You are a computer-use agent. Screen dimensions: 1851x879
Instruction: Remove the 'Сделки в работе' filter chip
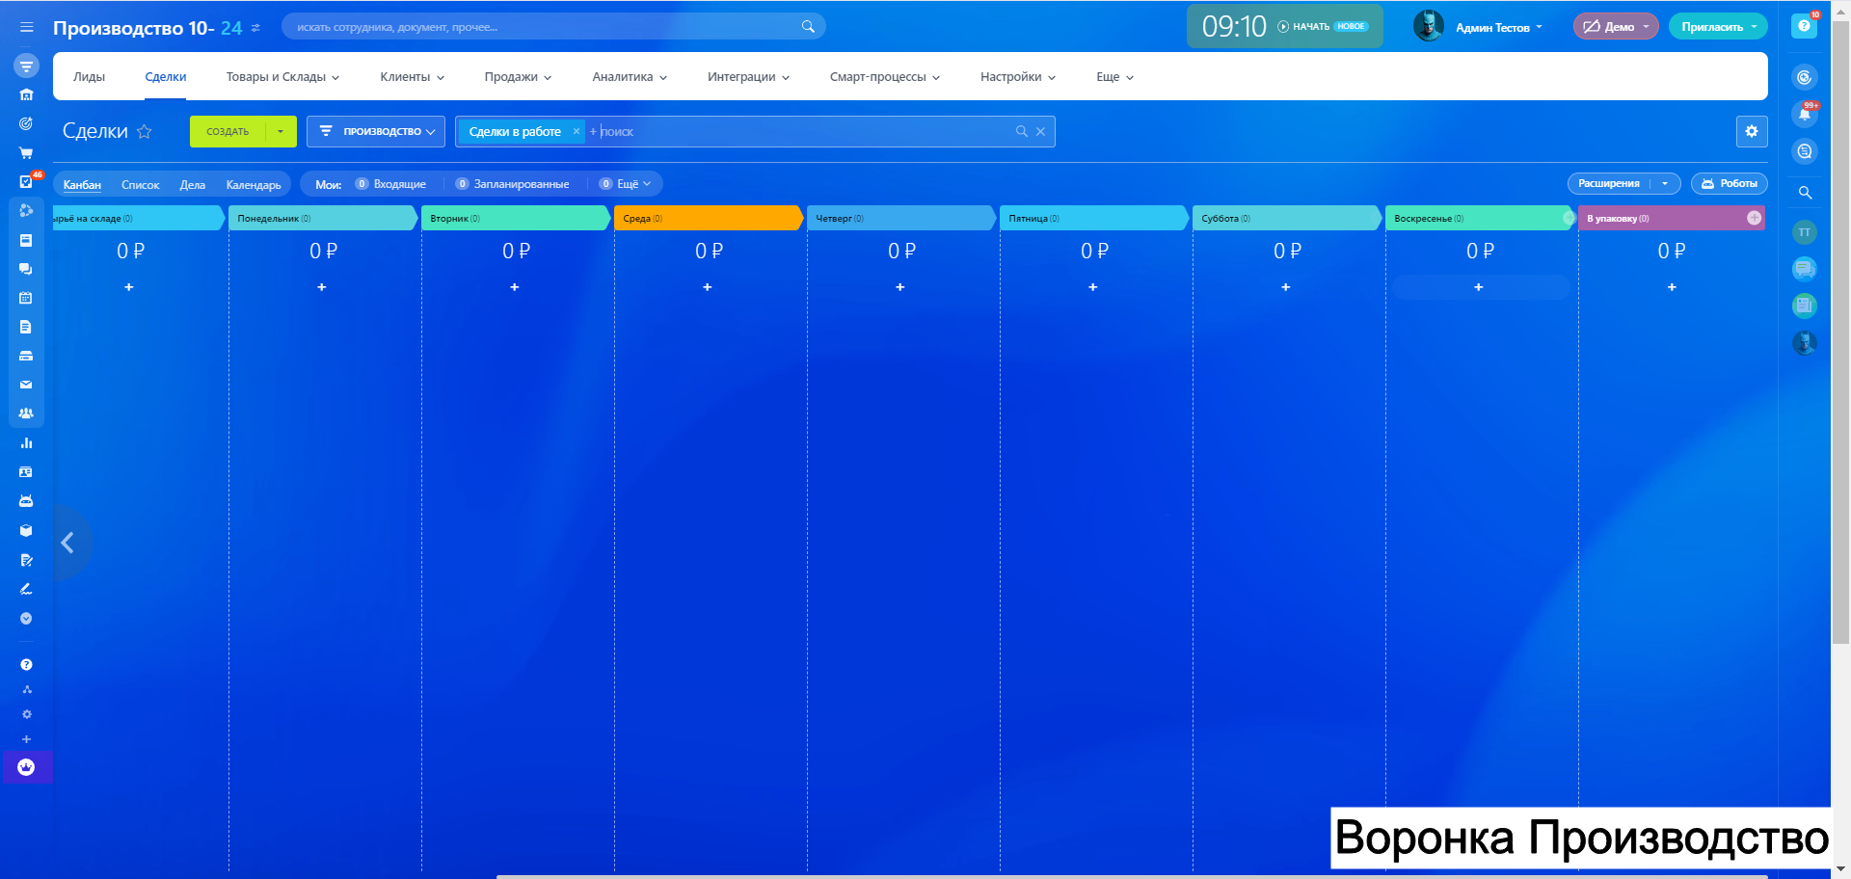pyautogui.click(x=577, y=131)
